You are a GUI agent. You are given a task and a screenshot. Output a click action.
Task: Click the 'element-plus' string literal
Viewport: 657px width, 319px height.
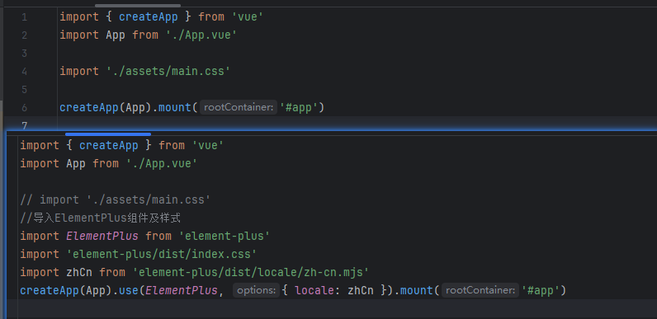(x=225, y=236)
